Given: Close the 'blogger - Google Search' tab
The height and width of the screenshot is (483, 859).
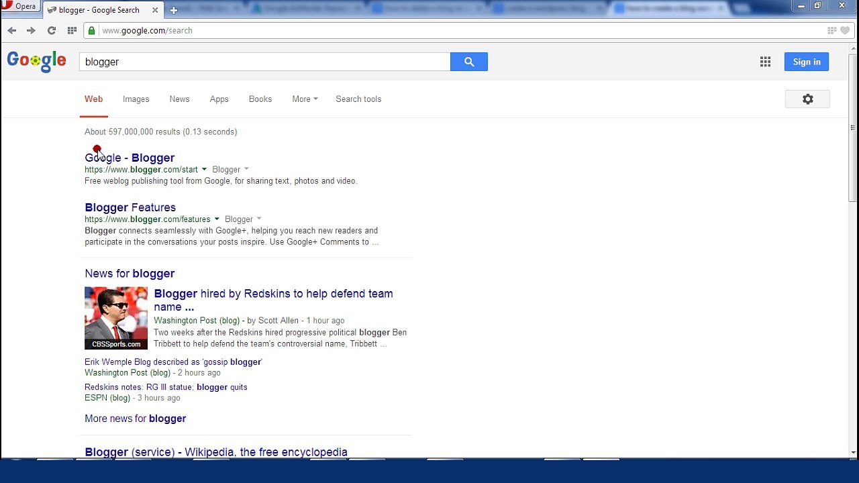Looking at the screenshot, I should coord(156,10).
